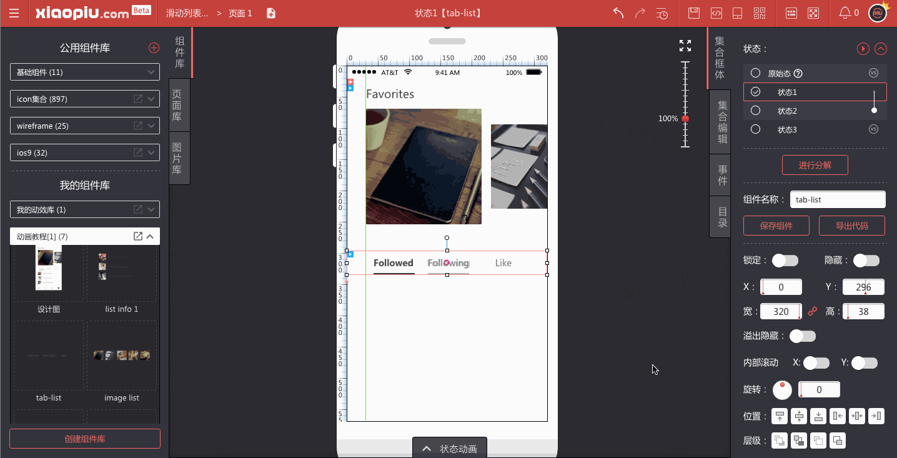
Task: Add a public component library with plus icon
Action: click(154, 48)
